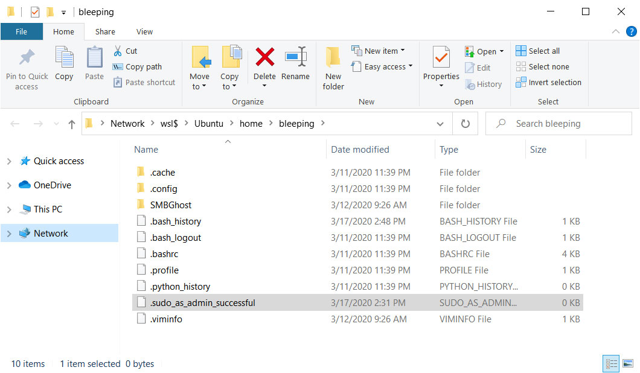
Task: Switch to the View tab
Action: coord(144,31)
